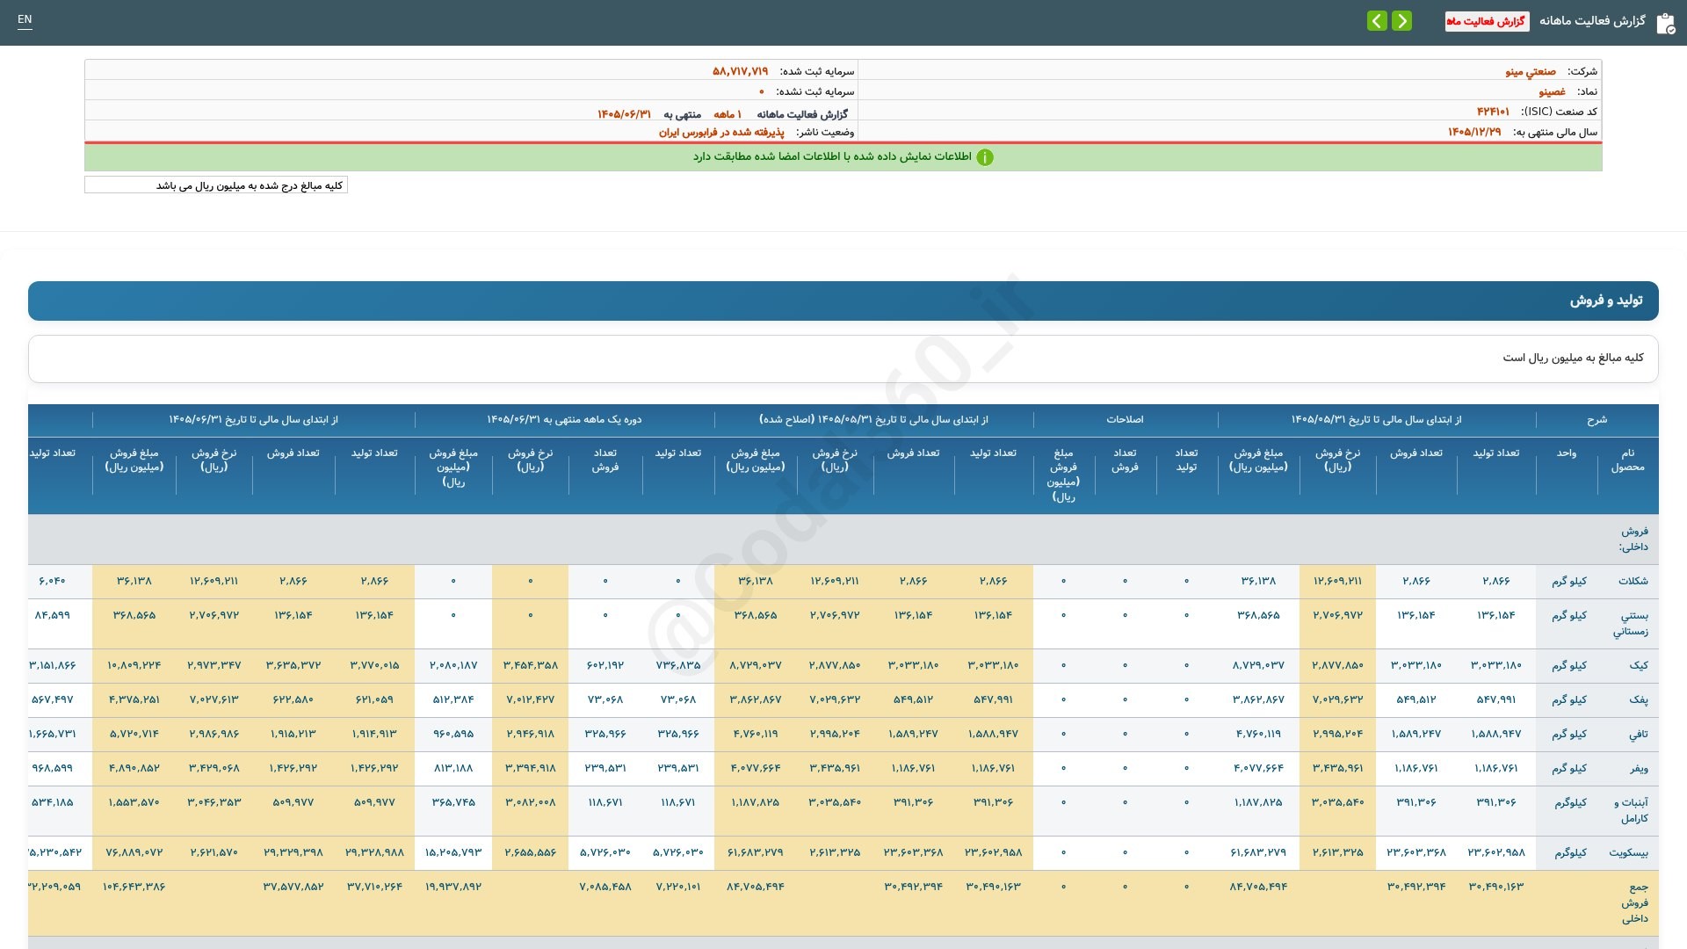Image resolution: width=1687 pixels, height=949 pixels.
Task: Go to the next report with the right green arrow
Action: click(1402, 20)
